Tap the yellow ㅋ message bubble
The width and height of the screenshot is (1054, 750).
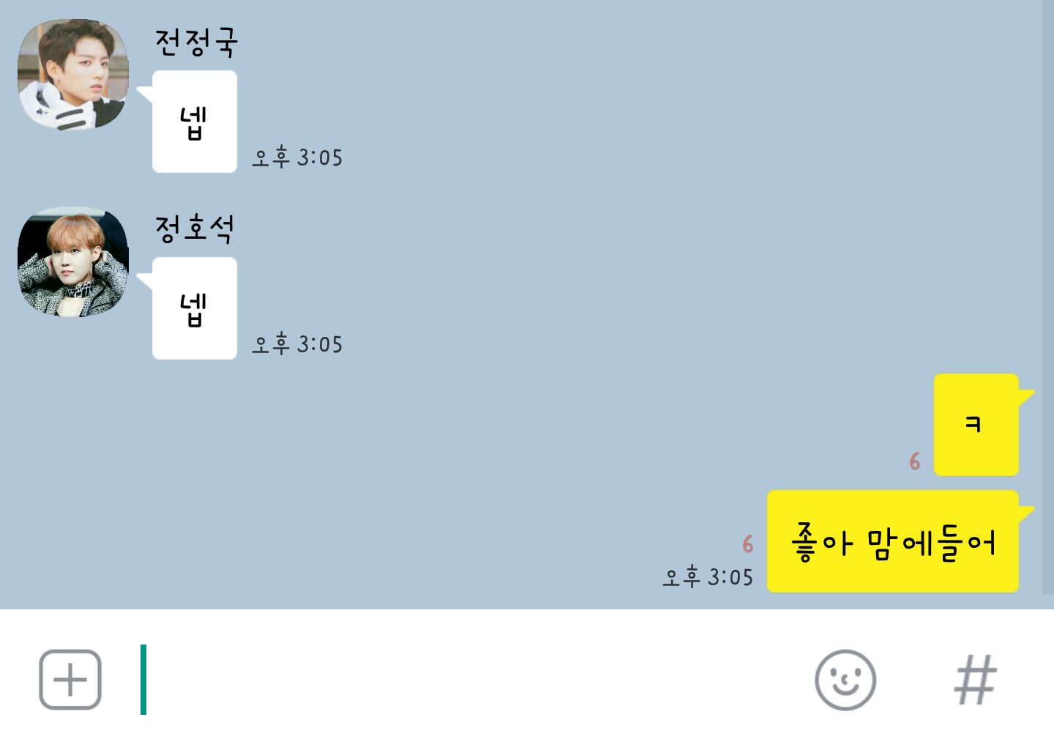point(977,425)
